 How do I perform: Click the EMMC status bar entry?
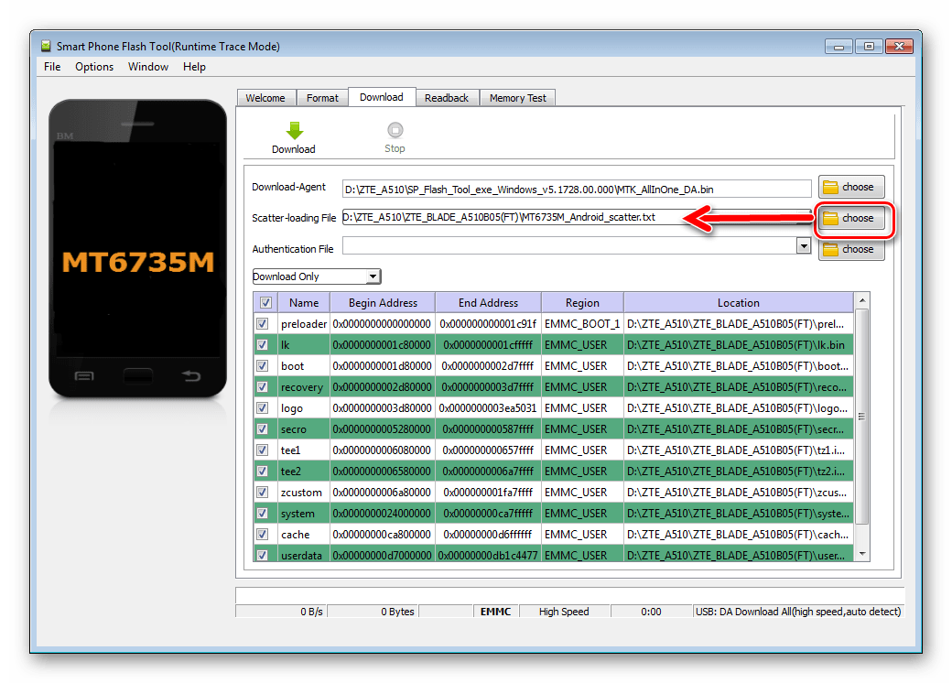[x=495, y=612]
